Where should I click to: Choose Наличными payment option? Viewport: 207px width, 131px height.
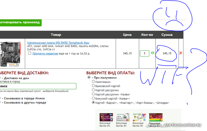pos(93,81)
